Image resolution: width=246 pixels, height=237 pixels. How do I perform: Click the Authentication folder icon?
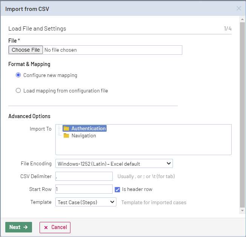66,128
